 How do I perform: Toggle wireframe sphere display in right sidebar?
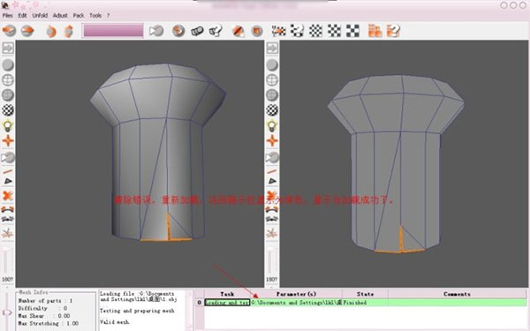[x=272, y=80]
